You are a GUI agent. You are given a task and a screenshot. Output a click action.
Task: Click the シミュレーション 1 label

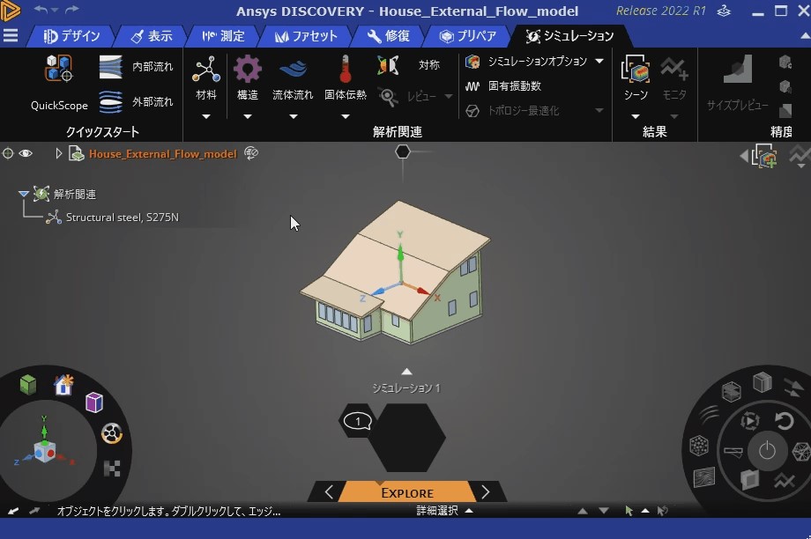(x=406, y=388)
